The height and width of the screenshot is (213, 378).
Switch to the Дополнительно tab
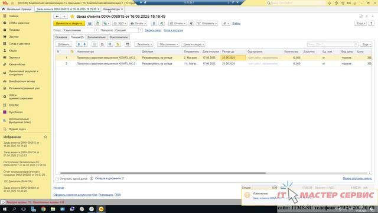pyautogui.click(x=96, y=37)
